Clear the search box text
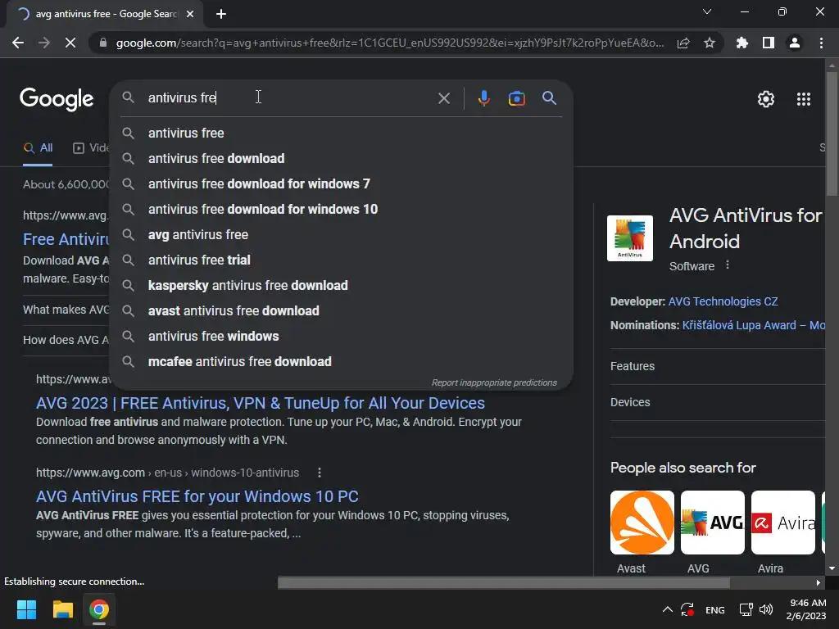The width and height of the screenshot is (839, 629). [443, 98]
